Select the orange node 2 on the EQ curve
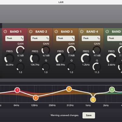 [x=36, y=98]
